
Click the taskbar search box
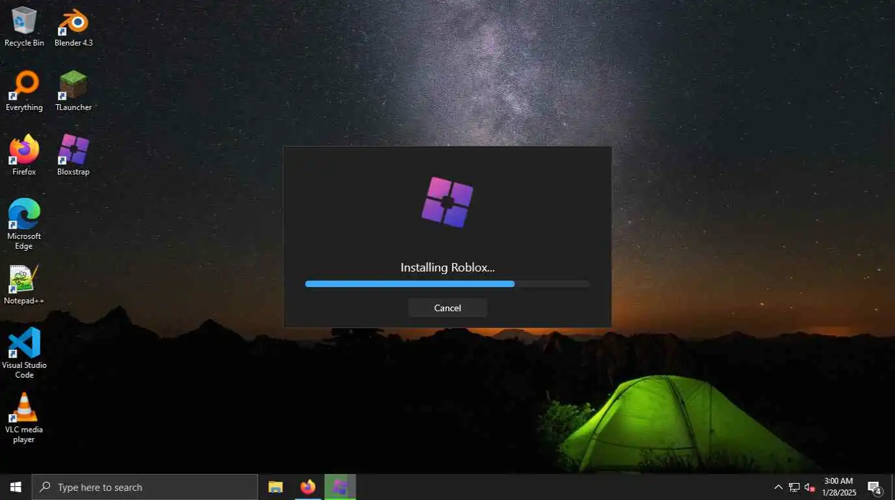(145, 487)
